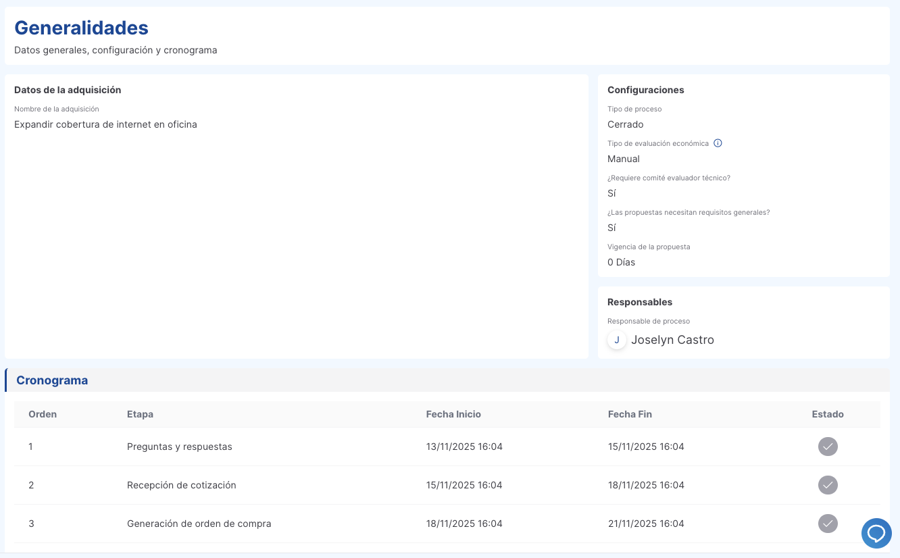Image resolution: width=900 pixels, height=558 pixels.
Task: Click the info icon beside Tipo de evaluación económica
Action: 718,143
